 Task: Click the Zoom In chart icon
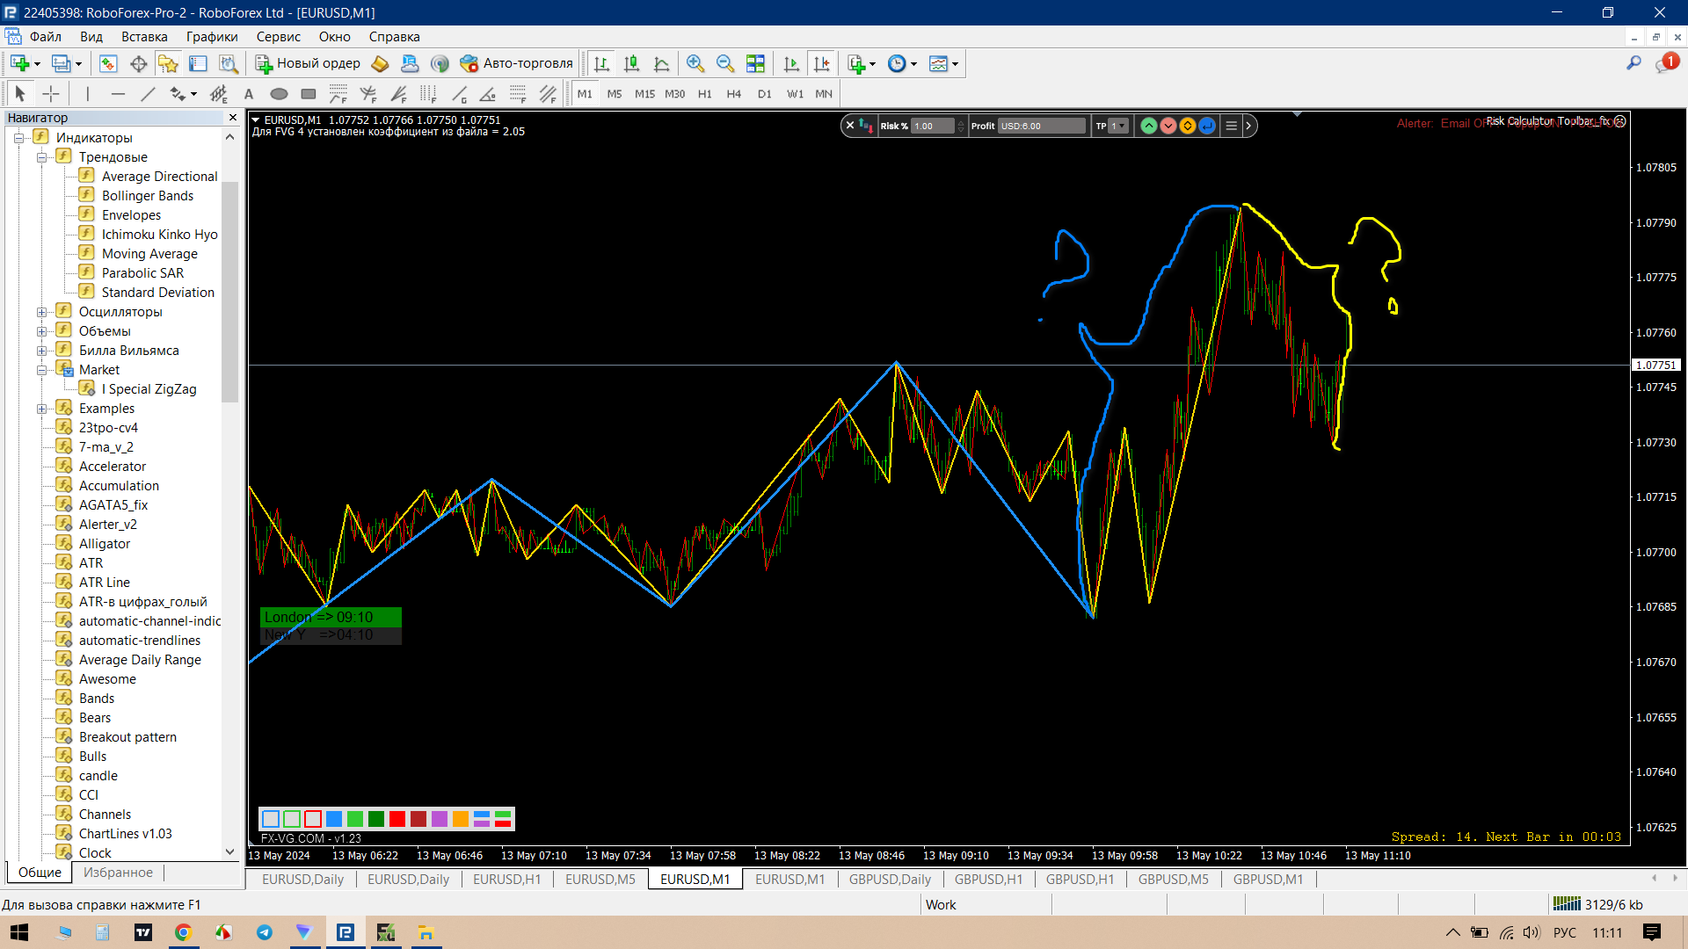point(695,63)
